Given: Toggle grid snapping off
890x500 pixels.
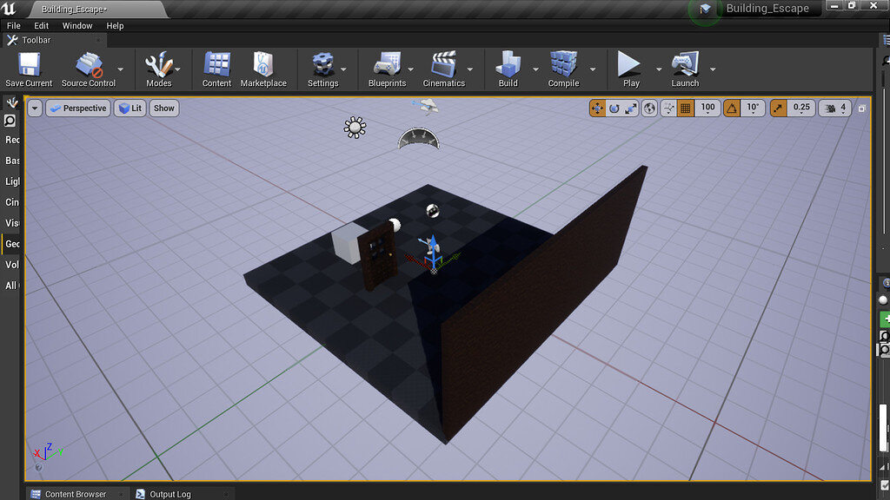Looking at the screenshot, I should point(685,108).
